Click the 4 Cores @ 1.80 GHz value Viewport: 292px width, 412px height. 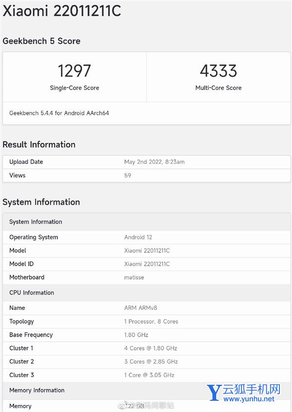150,348
